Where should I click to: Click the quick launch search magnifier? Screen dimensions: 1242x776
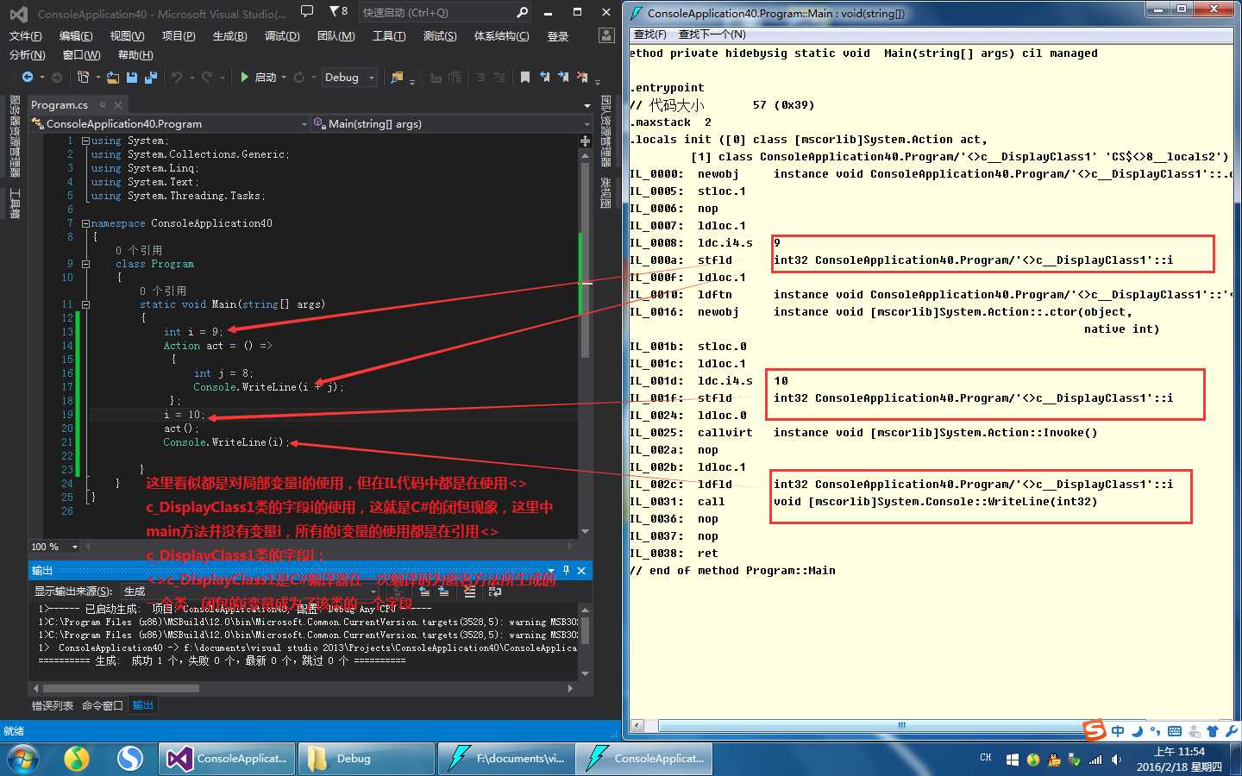(523, 12)
